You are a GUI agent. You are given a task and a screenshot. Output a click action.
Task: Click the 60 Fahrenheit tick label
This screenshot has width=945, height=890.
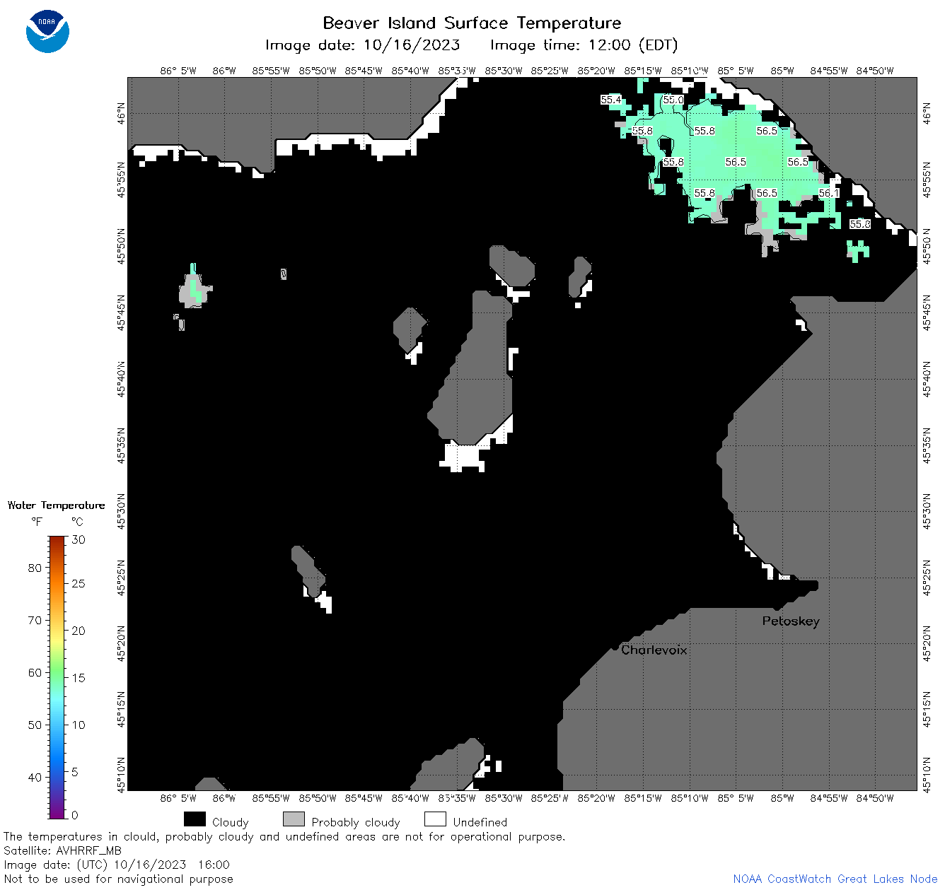coord(35,672)
